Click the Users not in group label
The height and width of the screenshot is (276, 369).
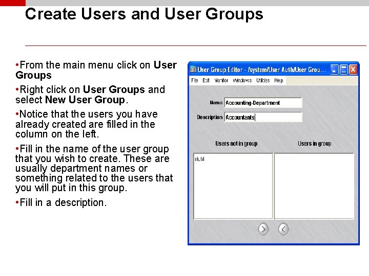point(236,144)
